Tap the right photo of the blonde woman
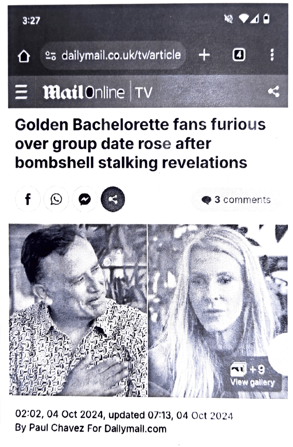Image resolution: width=293 pixels, height=447 pixels. click(x=218, y=311)
